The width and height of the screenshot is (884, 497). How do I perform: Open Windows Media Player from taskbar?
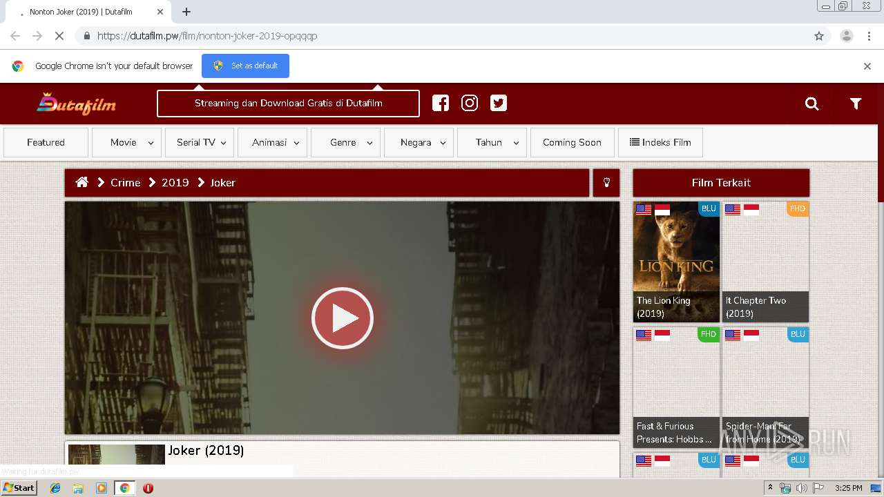click(102, 488)
